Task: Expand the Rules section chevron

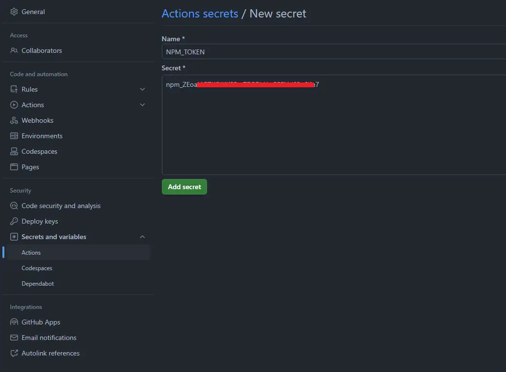Action: 142,89
